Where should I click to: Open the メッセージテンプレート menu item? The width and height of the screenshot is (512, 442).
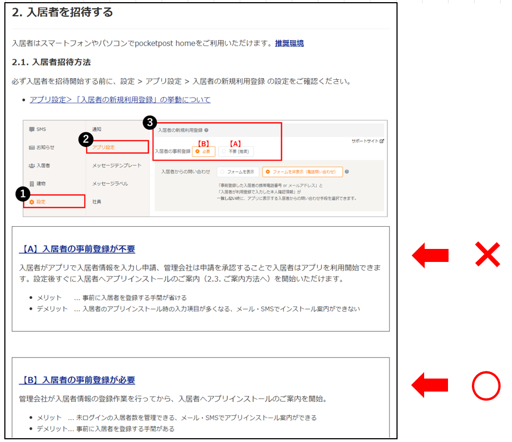click(x=117, y=165)
